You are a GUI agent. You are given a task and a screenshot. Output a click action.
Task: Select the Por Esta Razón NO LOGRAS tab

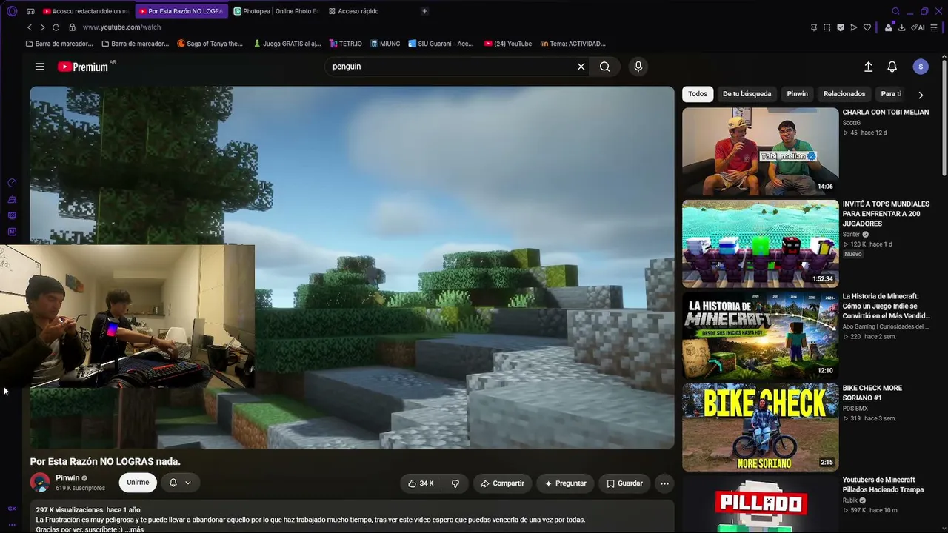(x=183, y=11)
